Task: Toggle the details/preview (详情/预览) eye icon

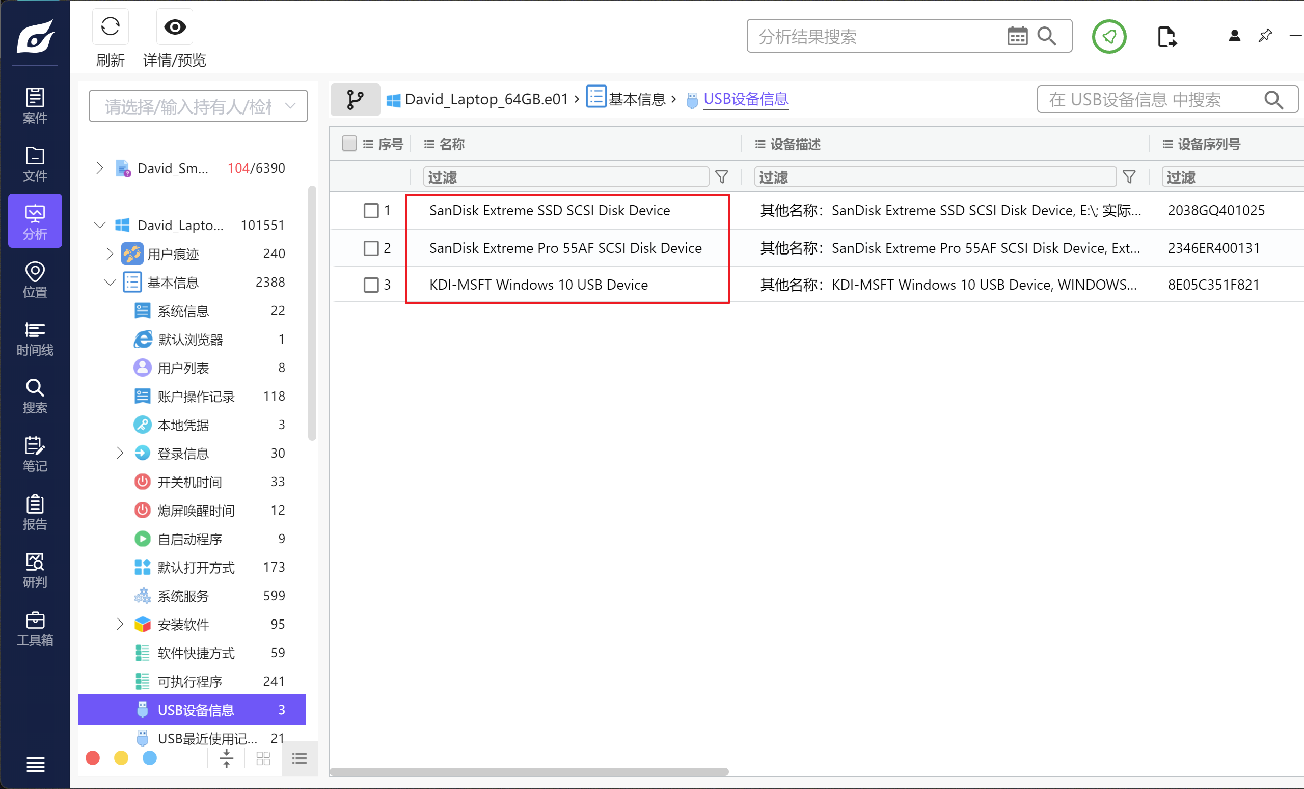Action: coord(175,27)
